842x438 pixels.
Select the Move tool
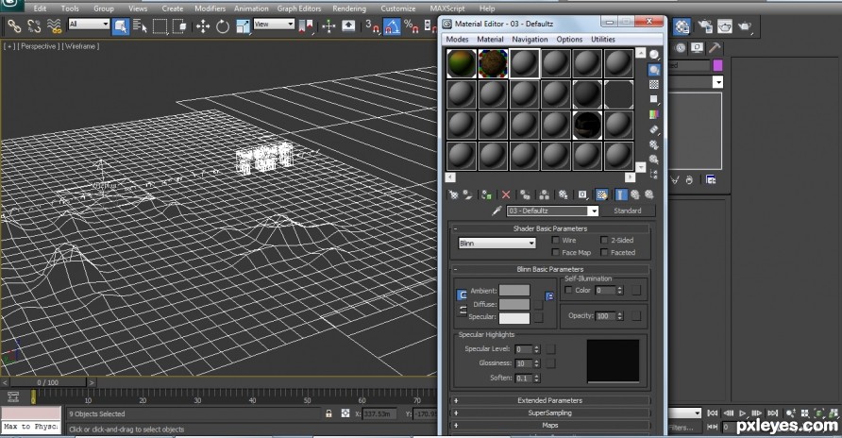(203, 25)
